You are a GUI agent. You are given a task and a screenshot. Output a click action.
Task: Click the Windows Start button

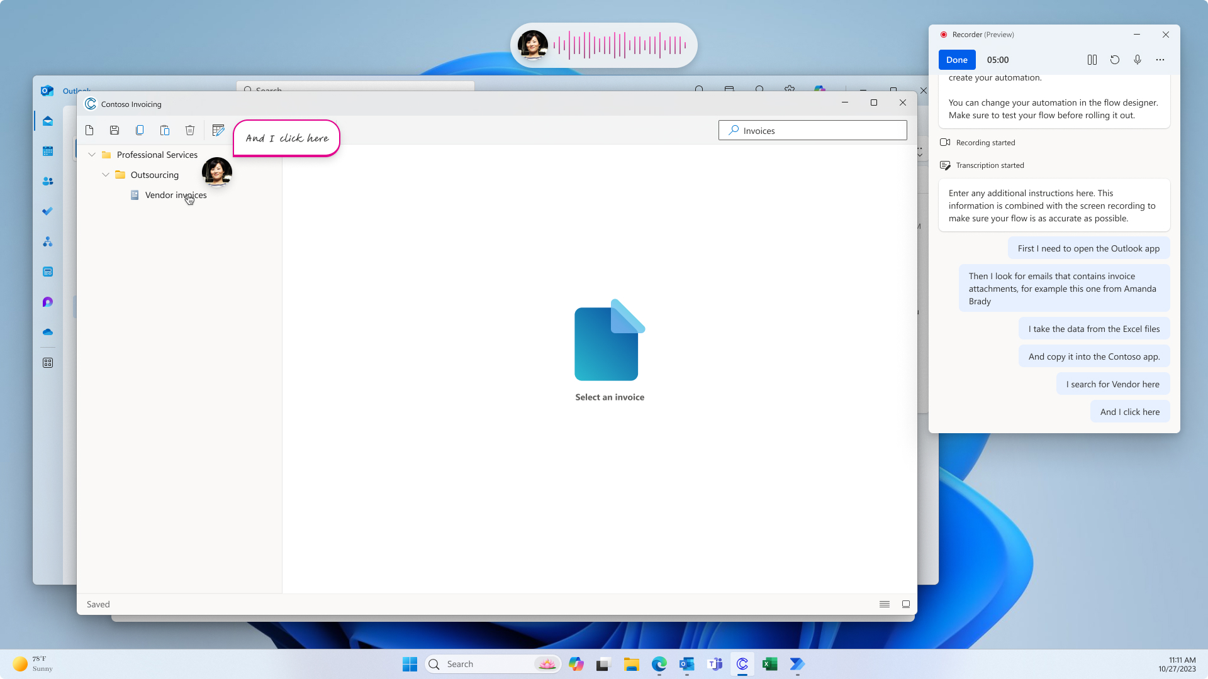(410, 664)
